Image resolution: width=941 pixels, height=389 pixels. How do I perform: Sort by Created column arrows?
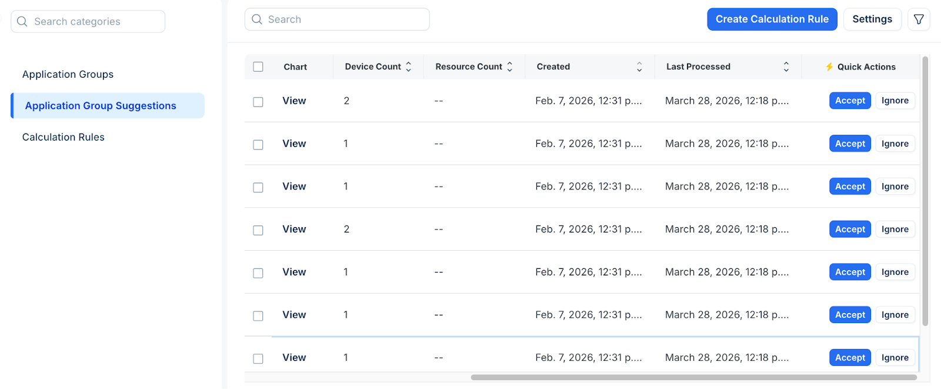click(639, 67)
